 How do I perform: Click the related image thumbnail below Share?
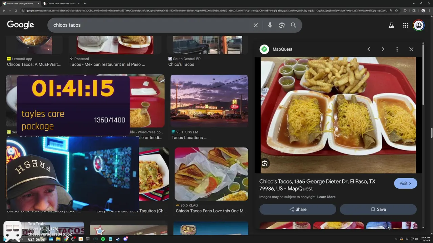285,225
